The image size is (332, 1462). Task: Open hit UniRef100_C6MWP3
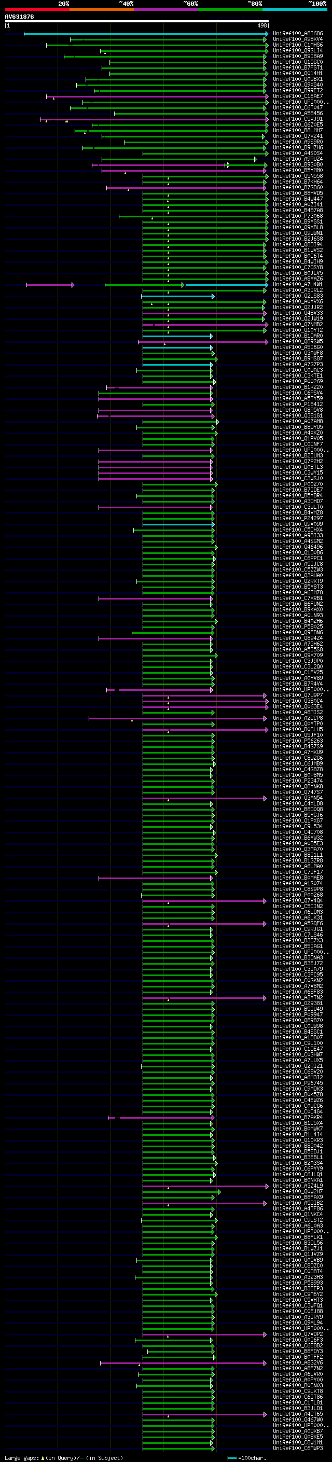[x=298, y=1448]
